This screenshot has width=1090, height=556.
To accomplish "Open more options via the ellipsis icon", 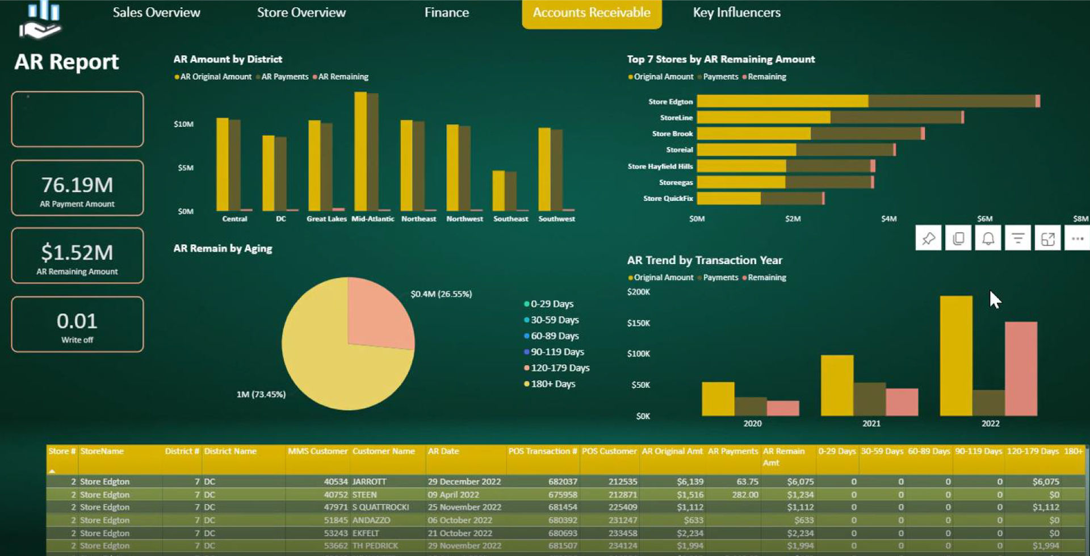I will tap(1077, 237).
